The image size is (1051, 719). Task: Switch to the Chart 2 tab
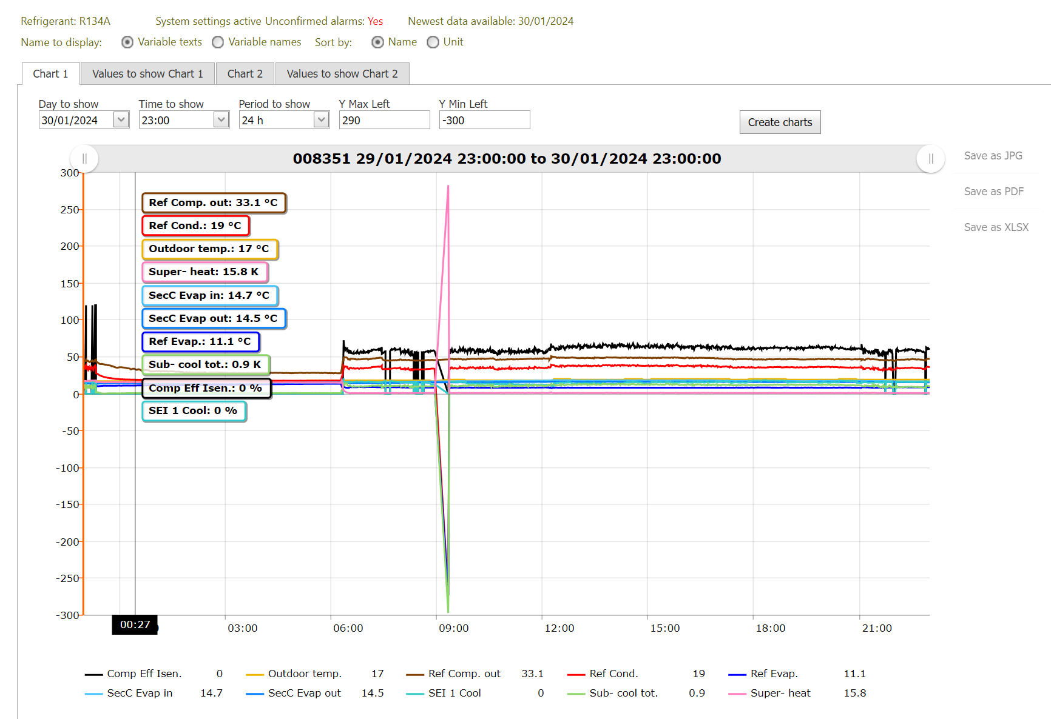click(245, 74)
